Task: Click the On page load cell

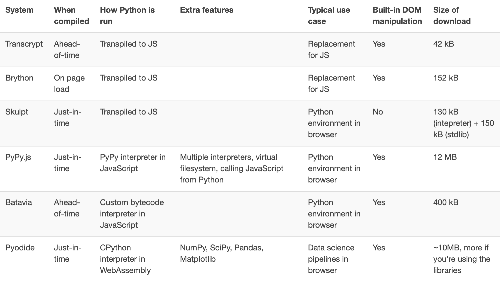Action: pos(69,84)
